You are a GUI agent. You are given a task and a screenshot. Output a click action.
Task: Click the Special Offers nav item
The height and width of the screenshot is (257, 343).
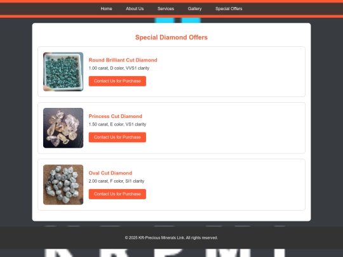[x=229, y=9]
